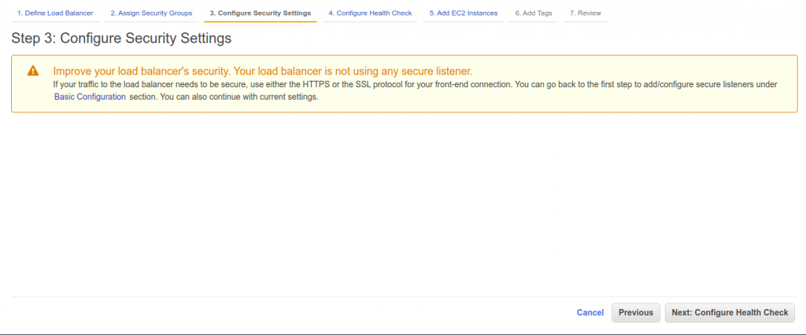Click the orange warning triangle icon
The width and height of the screenshot is (806, 335).
(33, 71)
